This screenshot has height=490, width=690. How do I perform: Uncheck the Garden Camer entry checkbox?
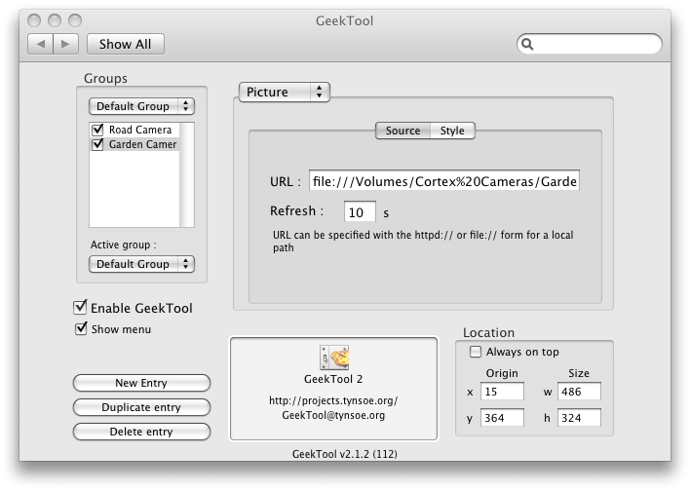(97, 144)
